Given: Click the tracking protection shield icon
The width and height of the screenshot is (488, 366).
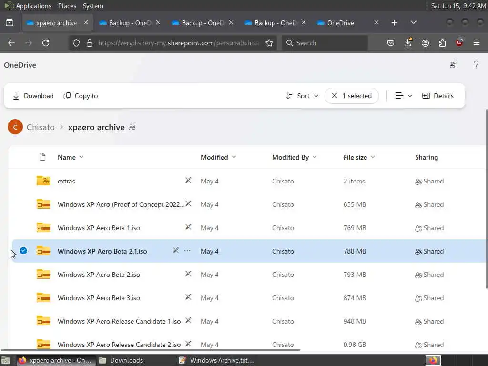Looking at the screenshot, I should click(76, 43).
